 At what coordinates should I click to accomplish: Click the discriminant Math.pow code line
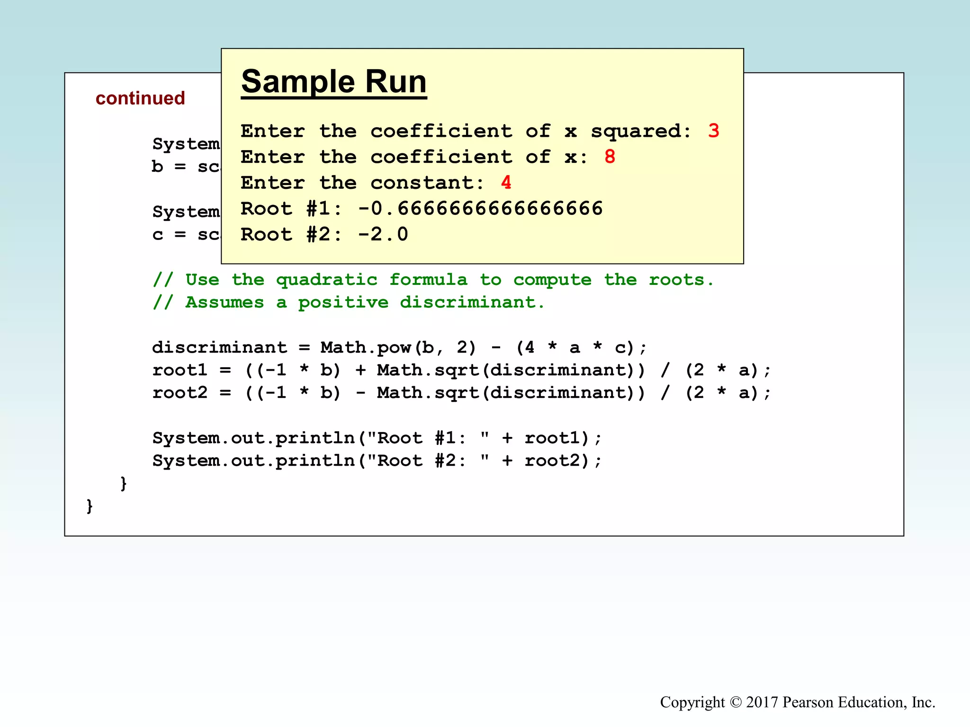399,348
